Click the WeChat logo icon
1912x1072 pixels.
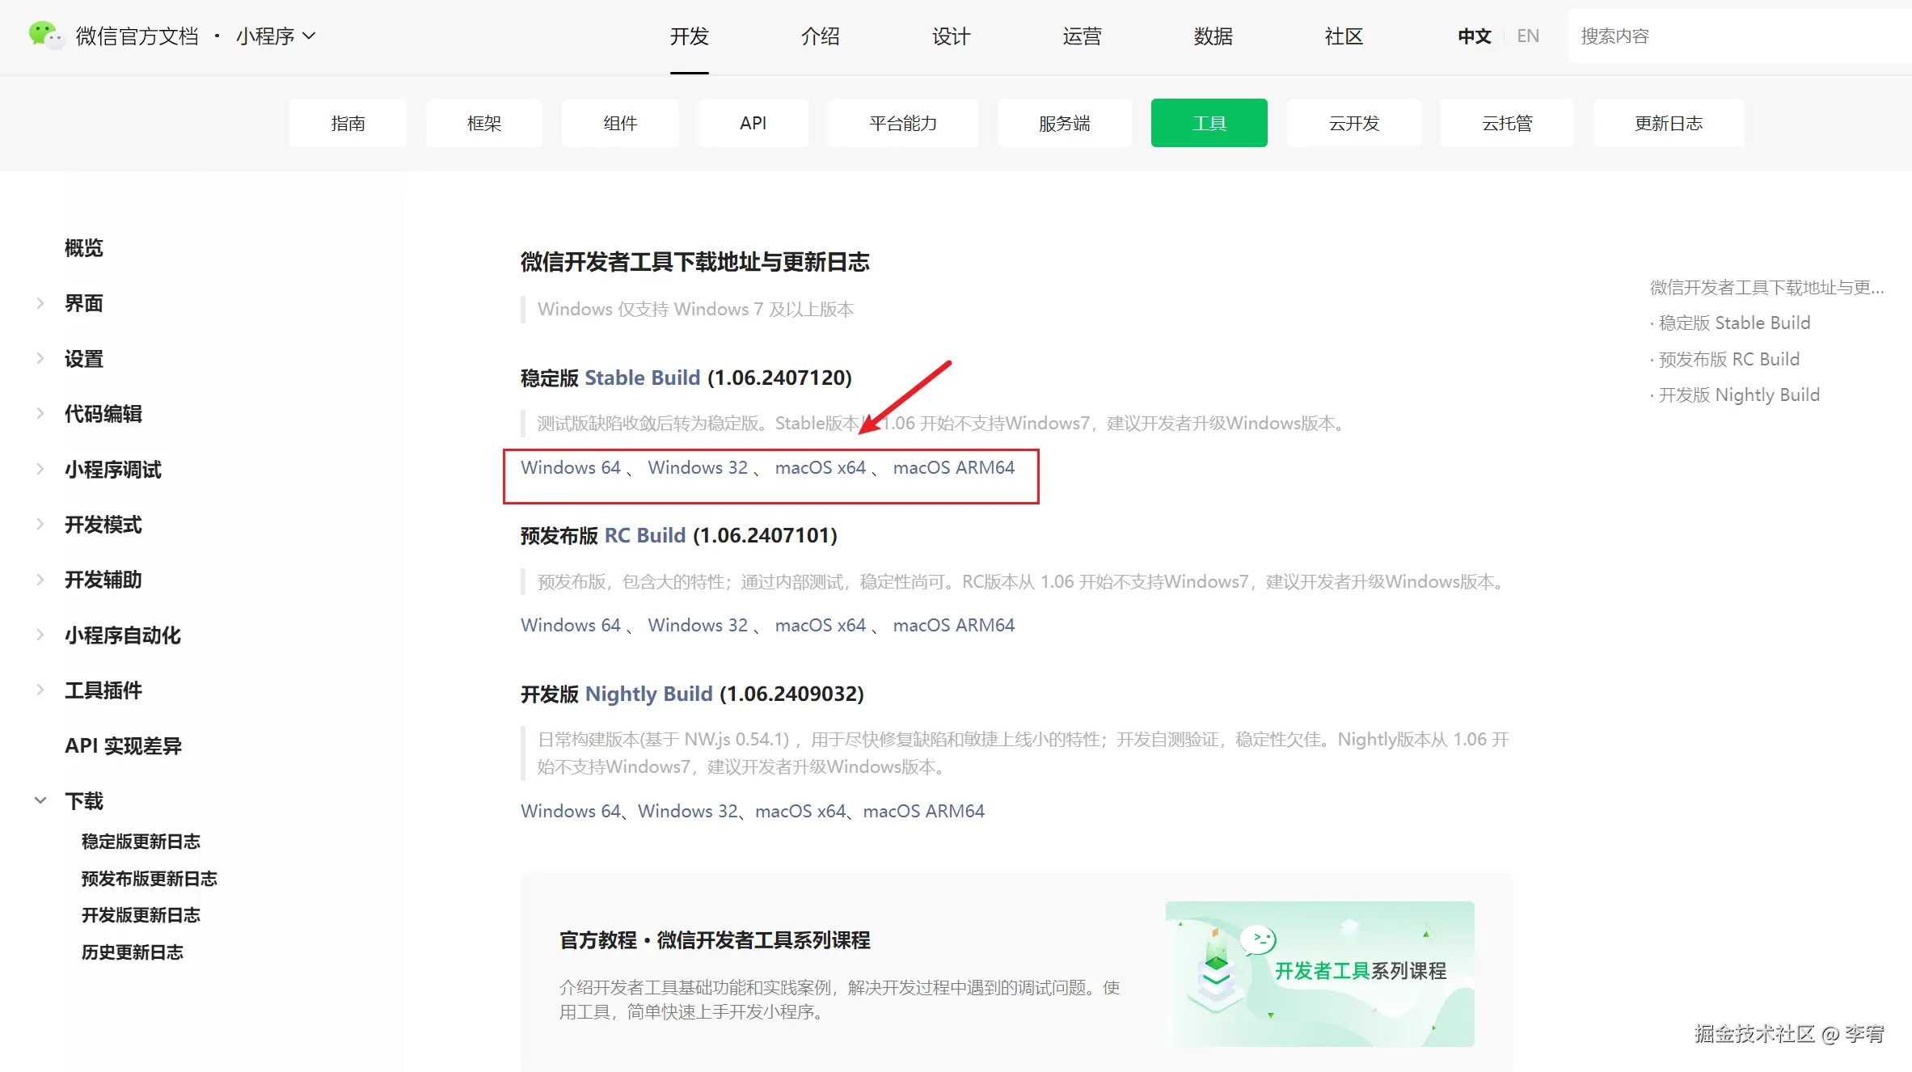click(44, 35)
